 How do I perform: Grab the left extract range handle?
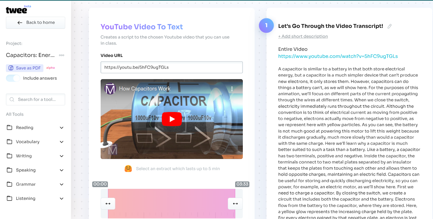108,204
